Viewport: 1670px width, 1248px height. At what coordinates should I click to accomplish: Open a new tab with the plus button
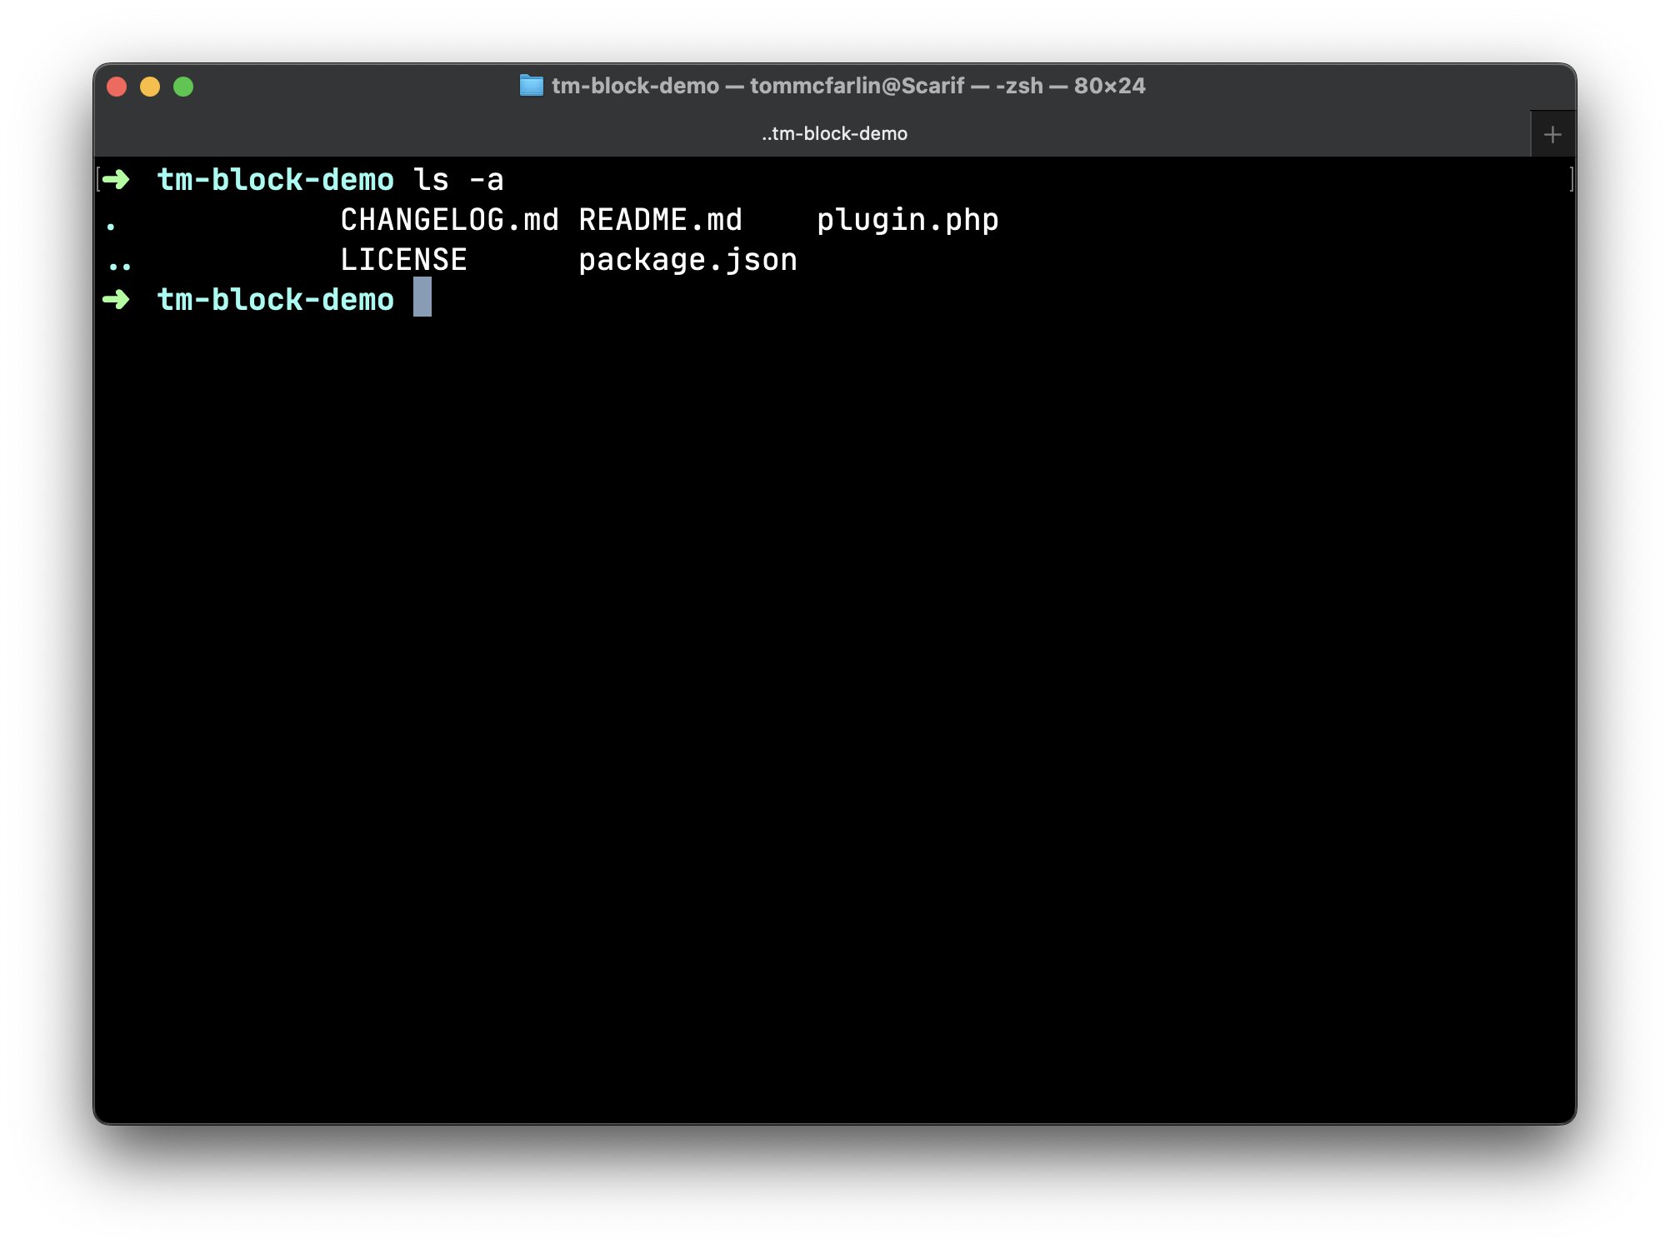1553,132
